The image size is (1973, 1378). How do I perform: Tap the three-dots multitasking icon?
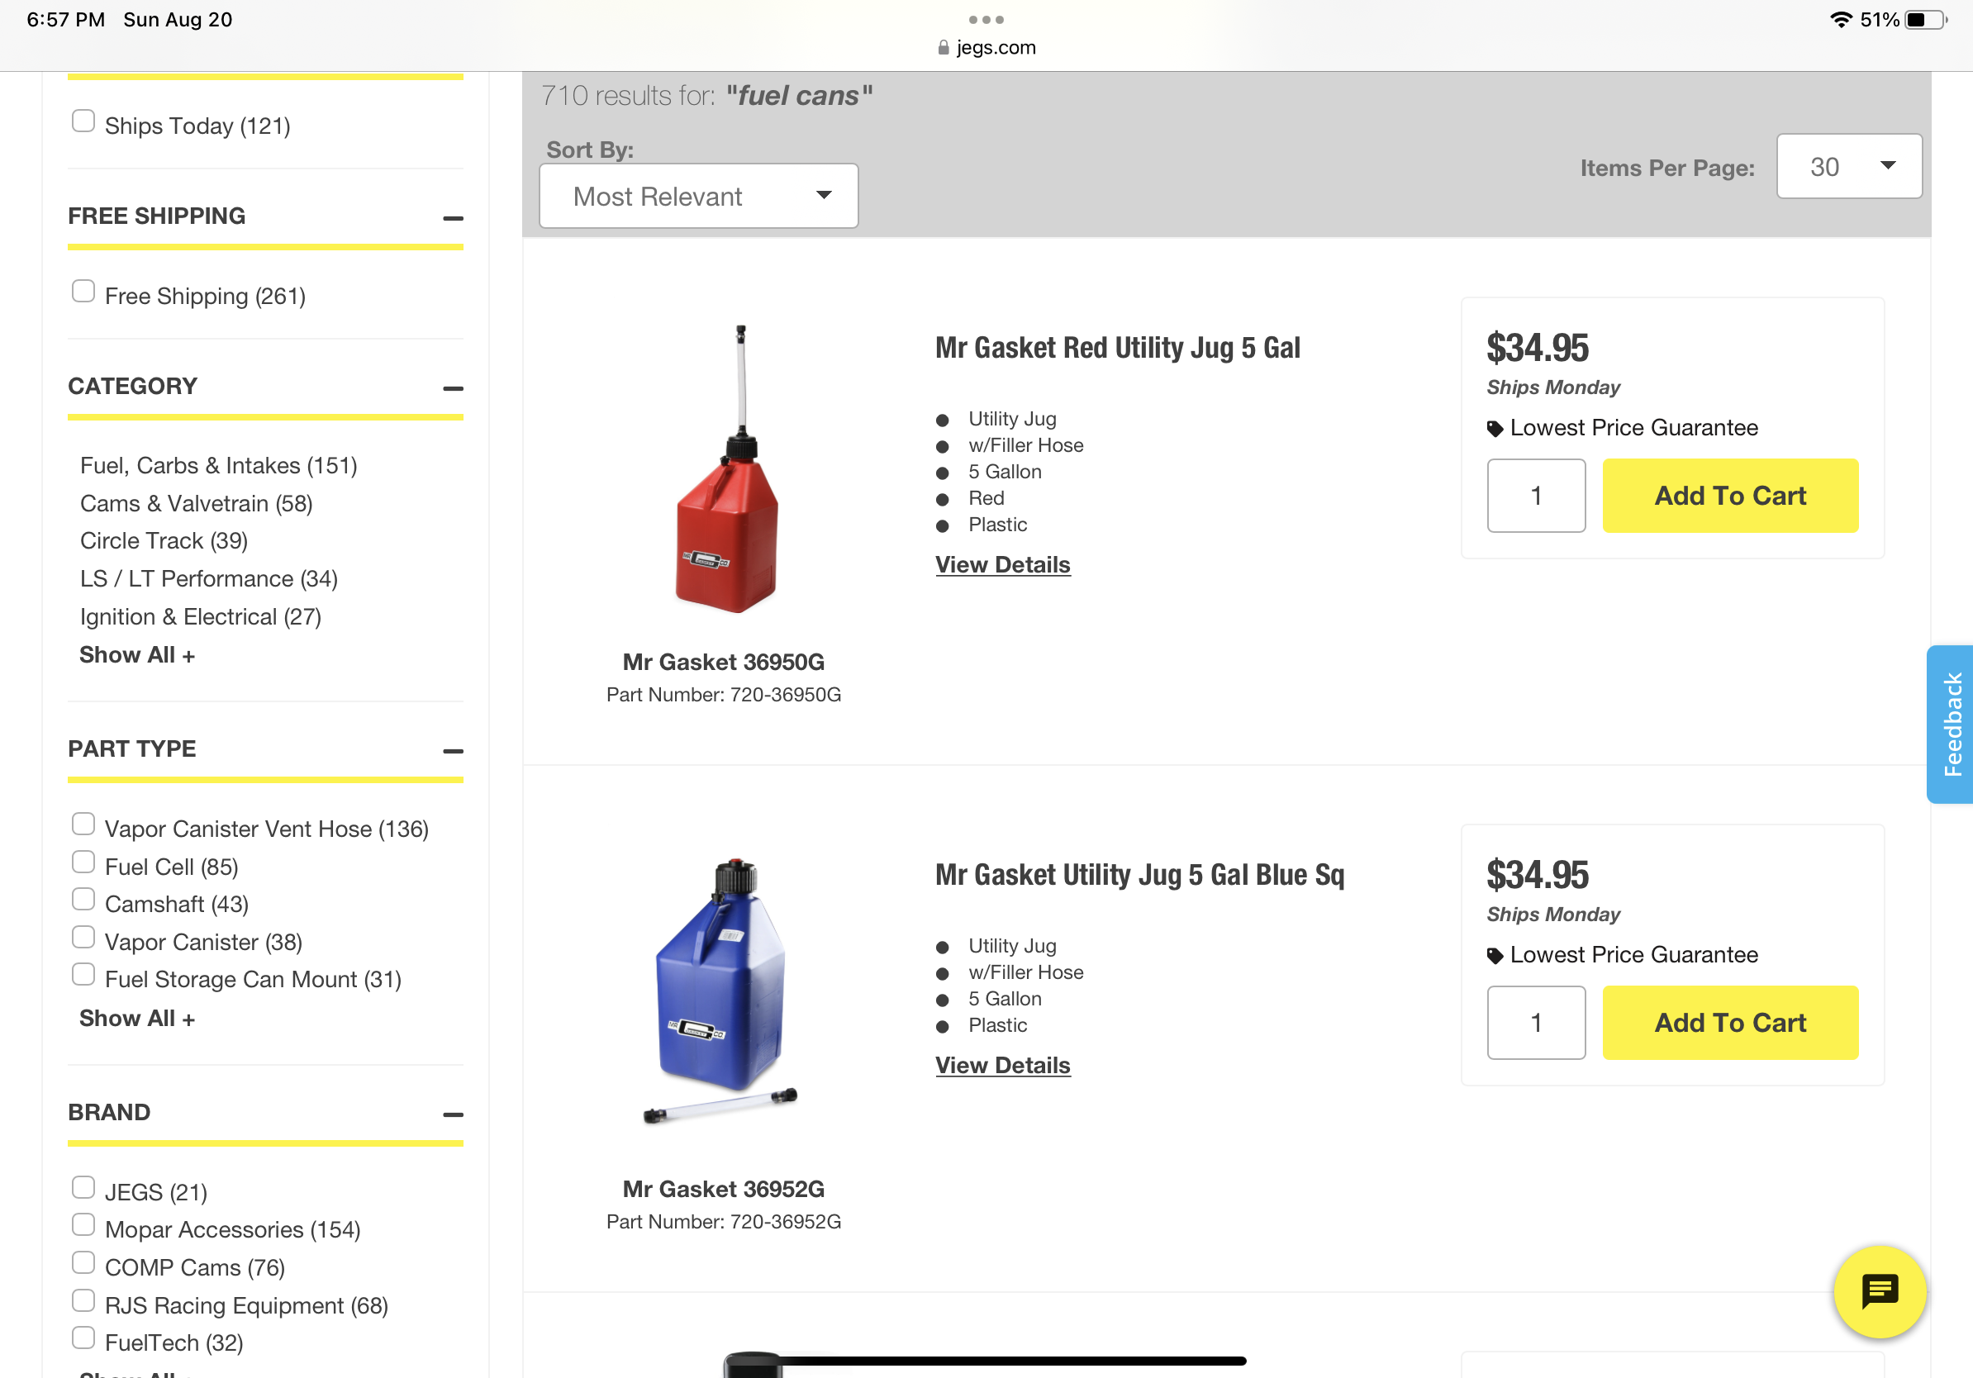(x=986, y=20)
